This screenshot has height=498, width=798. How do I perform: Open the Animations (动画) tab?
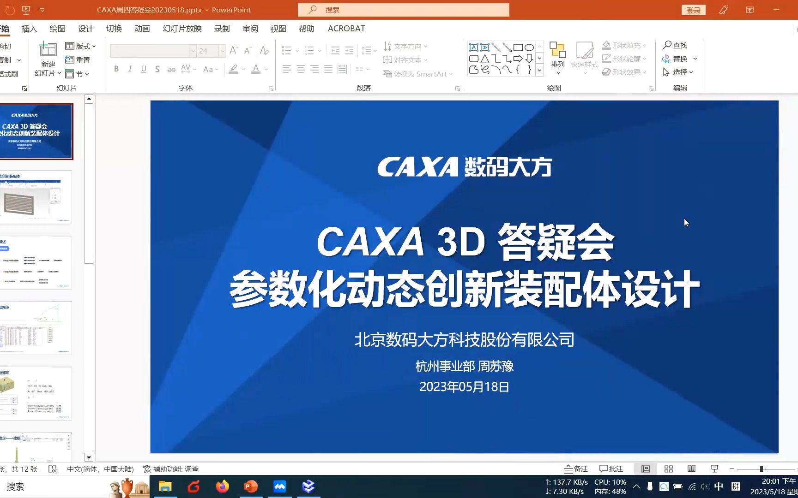coord(142,29)
